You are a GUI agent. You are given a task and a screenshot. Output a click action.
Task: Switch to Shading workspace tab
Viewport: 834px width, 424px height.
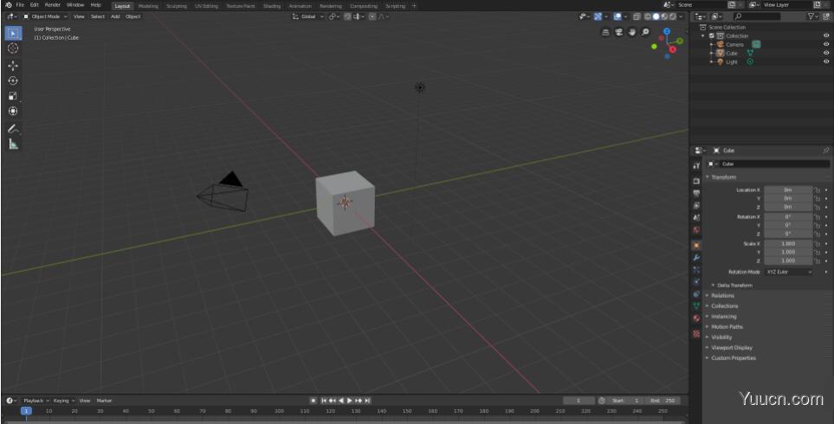point(271,6)
